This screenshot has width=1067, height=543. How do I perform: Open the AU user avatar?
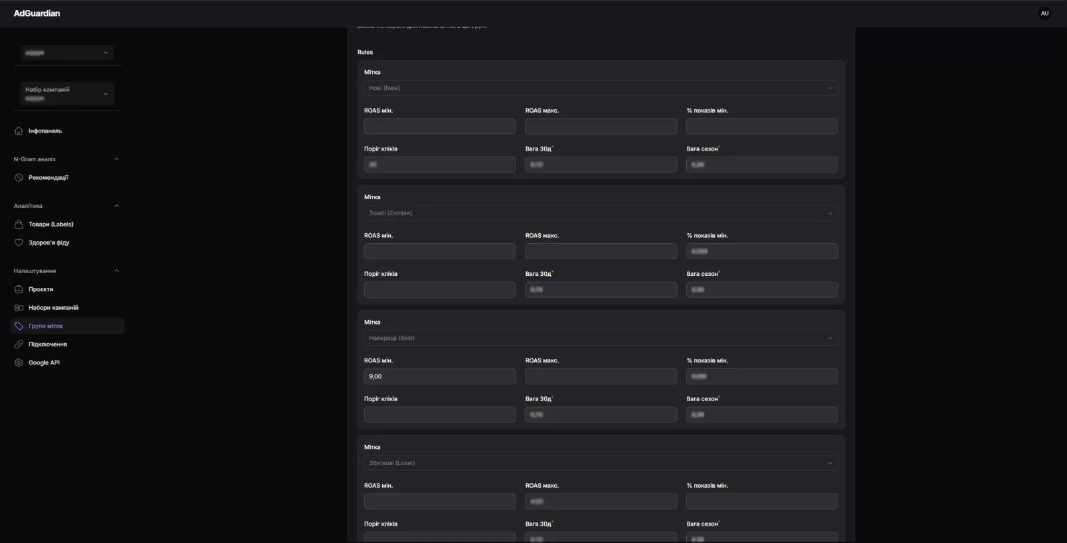point(1044,13)
